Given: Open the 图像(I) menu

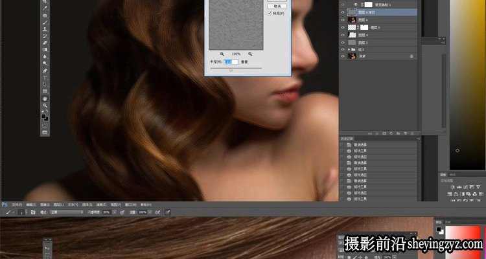Looking at the screenshot, I should coord(45,205).
